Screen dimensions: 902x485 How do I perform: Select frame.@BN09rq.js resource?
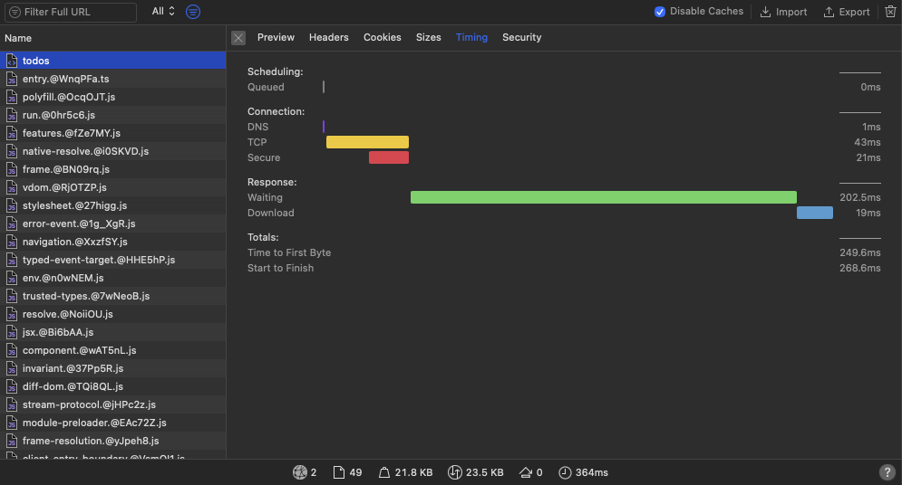click(x=112, y=169)
